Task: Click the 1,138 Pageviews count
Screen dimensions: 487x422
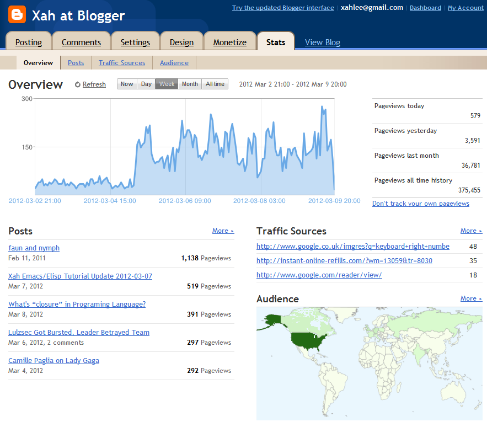Action: coord(206,258)
